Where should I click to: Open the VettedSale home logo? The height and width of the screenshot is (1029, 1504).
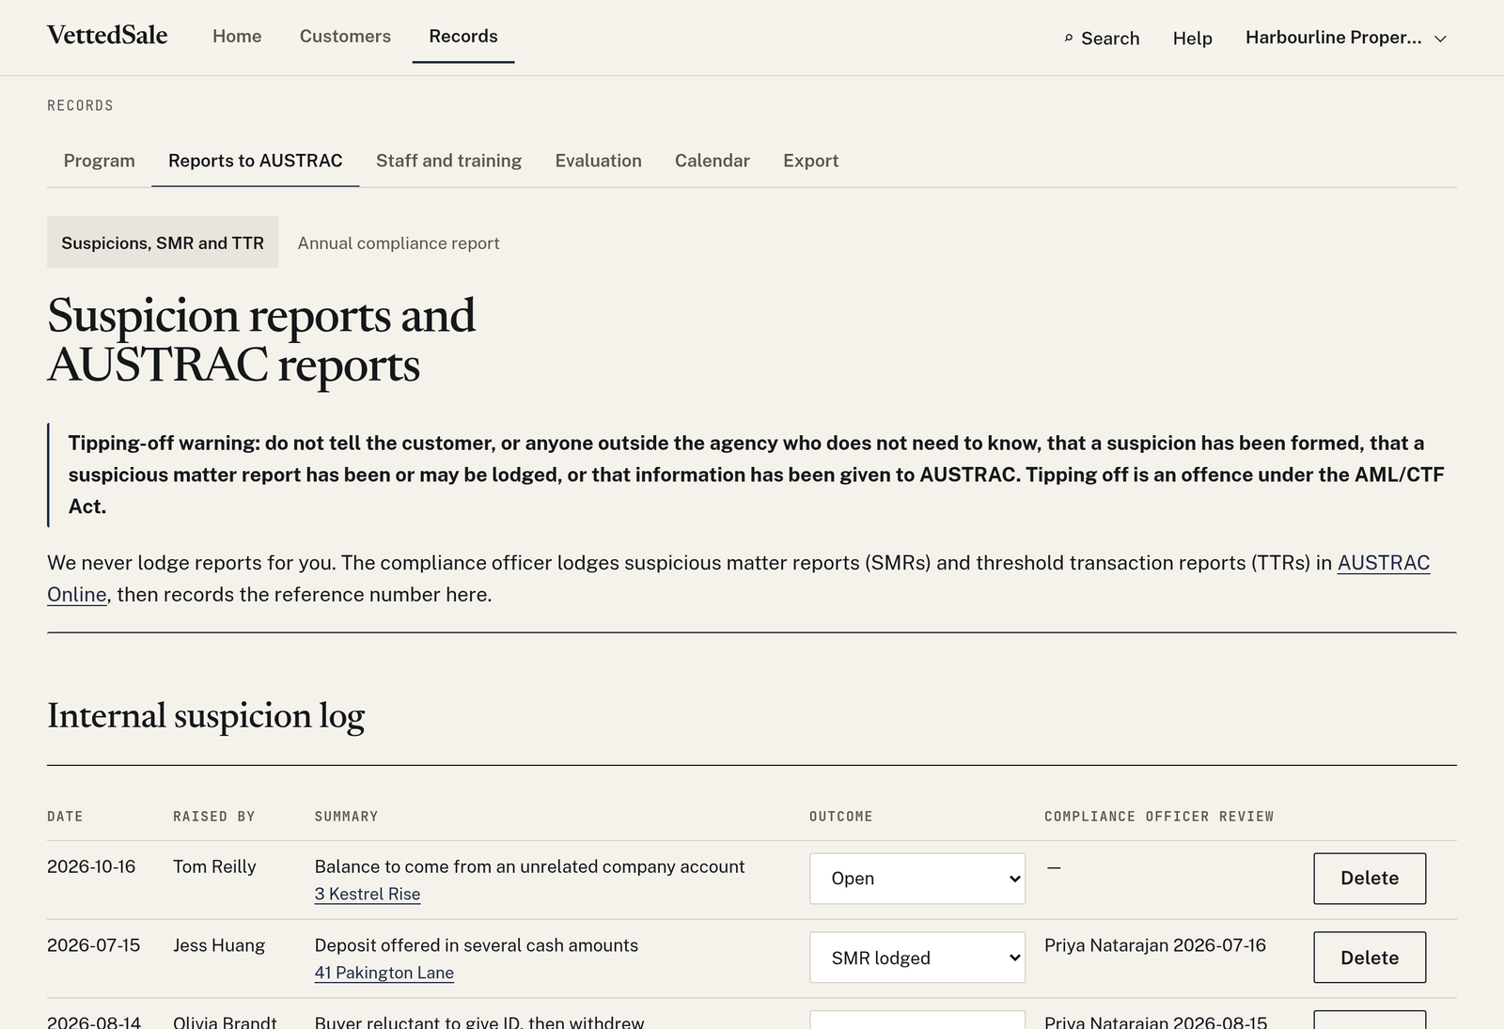click(107, 36)
